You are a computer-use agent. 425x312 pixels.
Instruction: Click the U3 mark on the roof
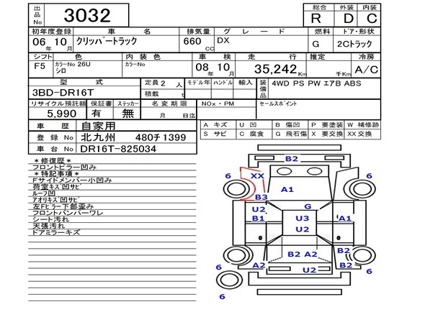pos(303,219)
